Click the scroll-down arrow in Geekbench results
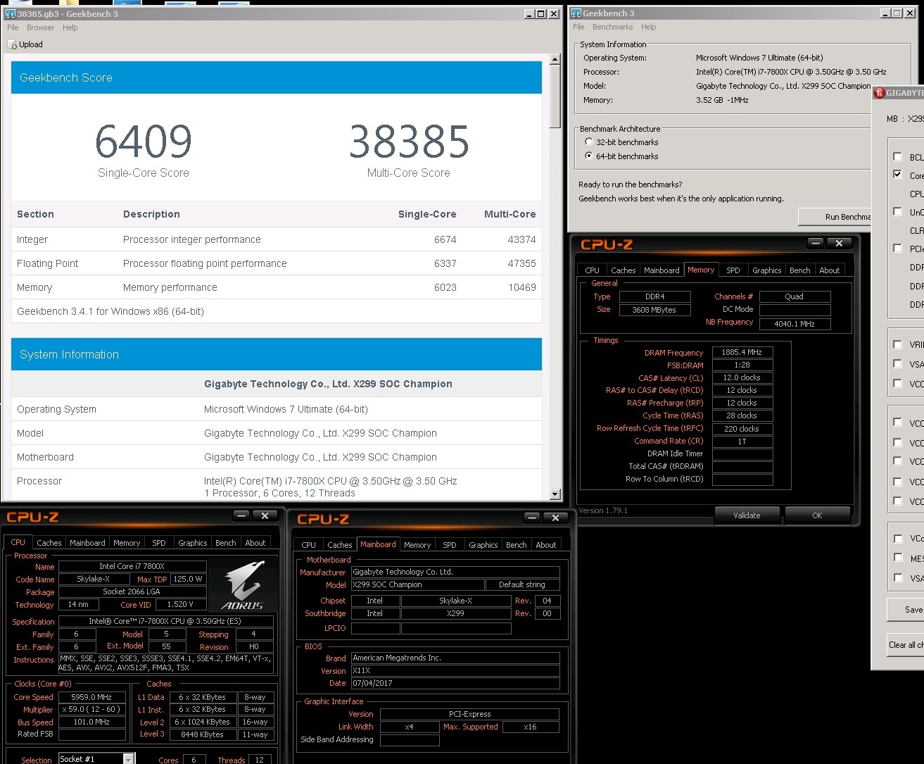The width and height of the screenshot is (924, 764). coord(555,494)
